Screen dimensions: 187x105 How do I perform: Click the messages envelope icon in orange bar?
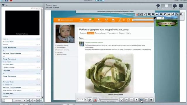pos(82,20)
